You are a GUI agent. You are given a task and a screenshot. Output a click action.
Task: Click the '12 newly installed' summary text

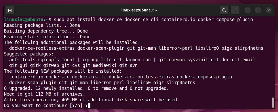59,88
